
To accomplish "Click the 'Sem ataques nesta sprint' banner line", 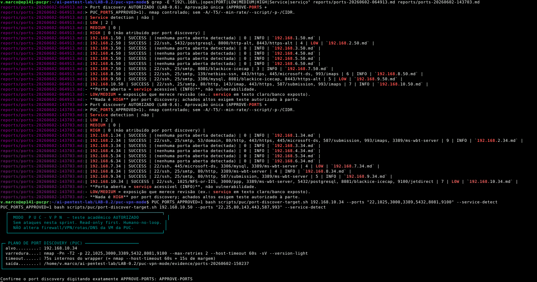I will (87, 223).
